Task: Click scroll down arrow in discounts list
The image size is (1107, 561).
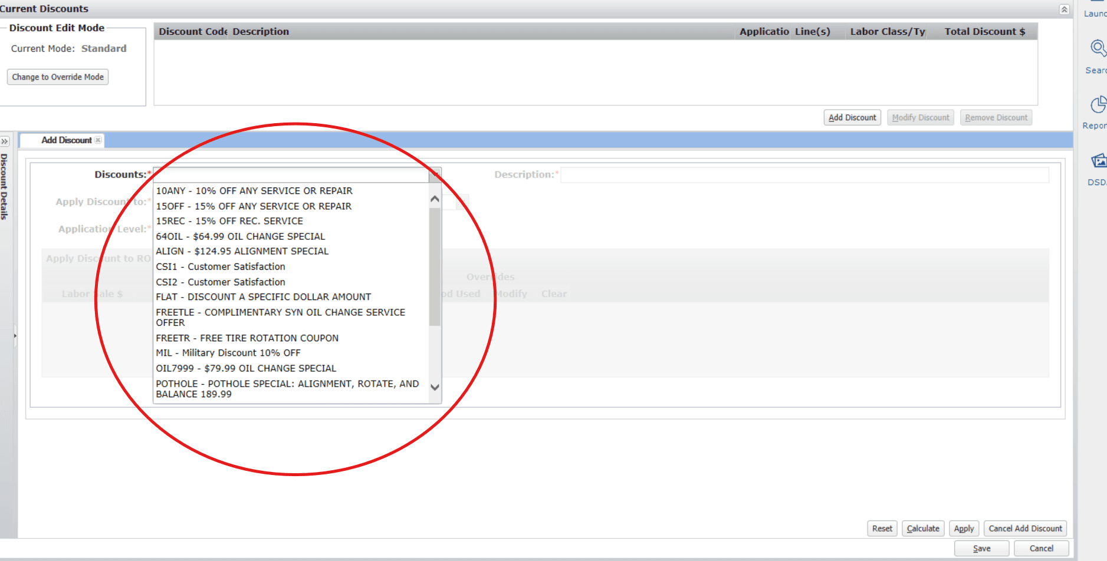Action: point(435,387)
